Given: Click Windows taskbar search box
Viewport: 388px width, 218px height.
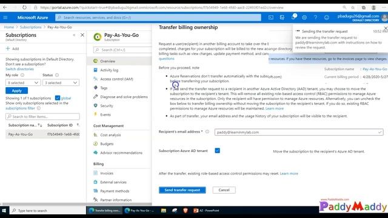Looking at the screenshot, I should point(47,211).
